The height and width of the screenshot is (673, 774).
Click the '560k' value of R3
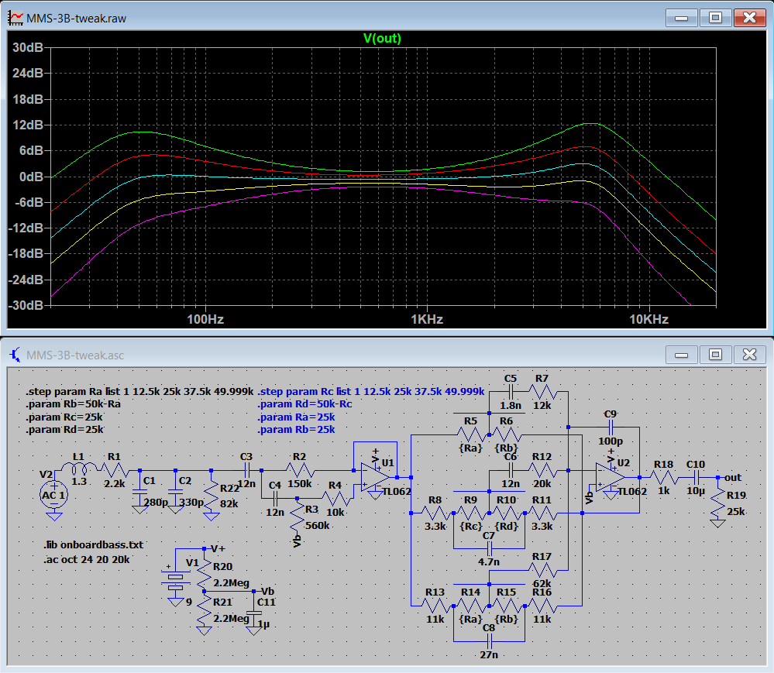[318, 526]
